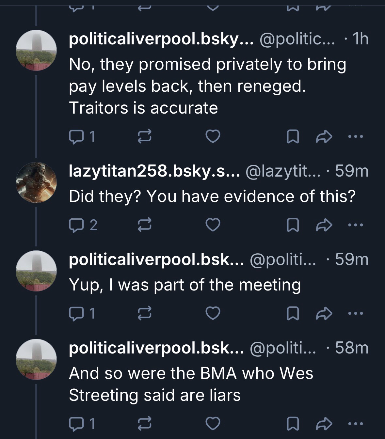Screen dimensions: 385x439
Task: Share the lazytitan258 post
Action: (324, 225)
